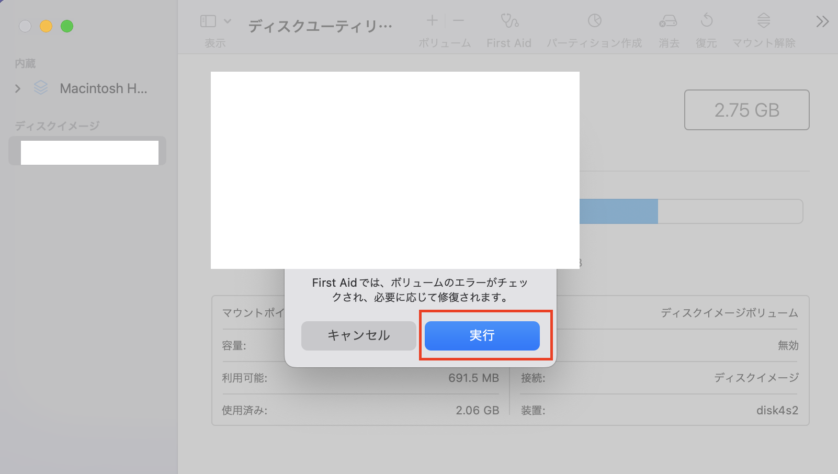Click the 2.75 GB capacity box
The height and width of the screenshot is (474, 838).
[746, 110]
